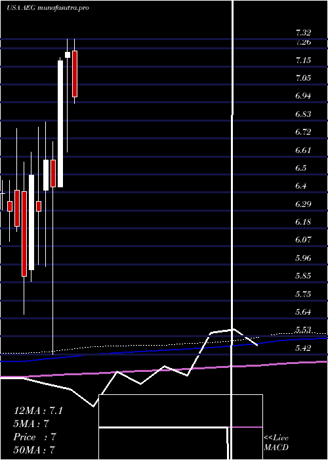Click the 12MA : 7.1 readout
This screenshot has height=460, width=328.
pyautogui.click(x=38, y=411)
